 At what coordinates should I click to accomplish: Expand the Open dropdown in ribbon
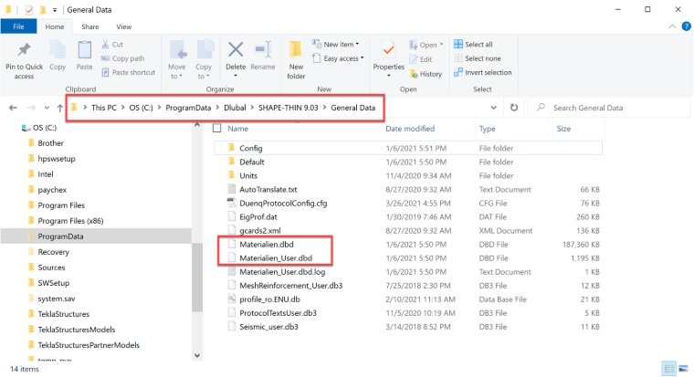[426, 45]
